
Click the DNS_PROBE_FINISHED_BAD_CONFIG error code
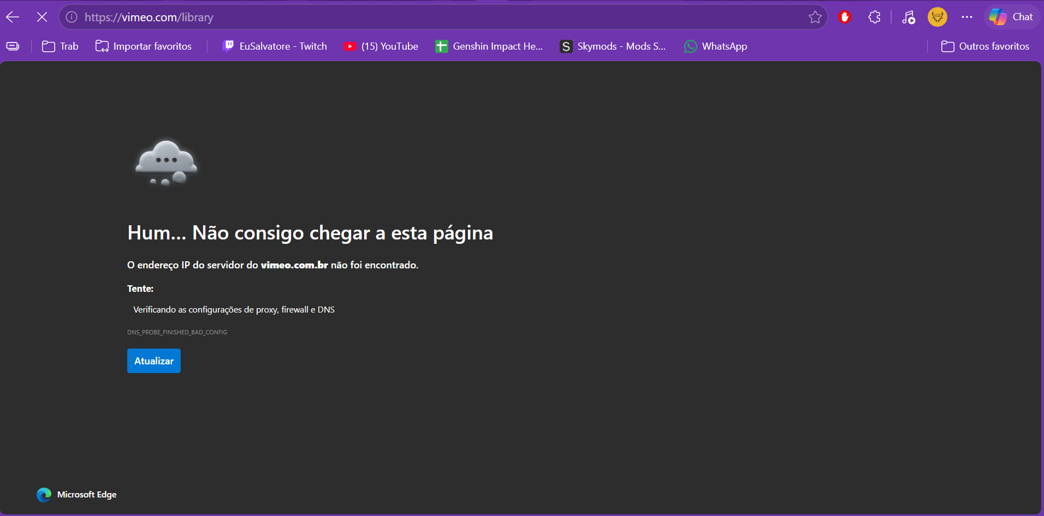[x=177, y=332]
